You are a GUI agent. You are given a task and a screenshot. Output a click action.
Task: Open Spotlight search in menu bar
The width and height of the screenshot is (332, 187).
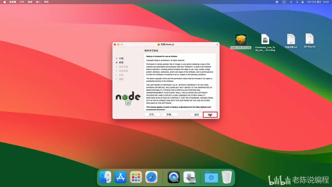(x=297, y=2)
